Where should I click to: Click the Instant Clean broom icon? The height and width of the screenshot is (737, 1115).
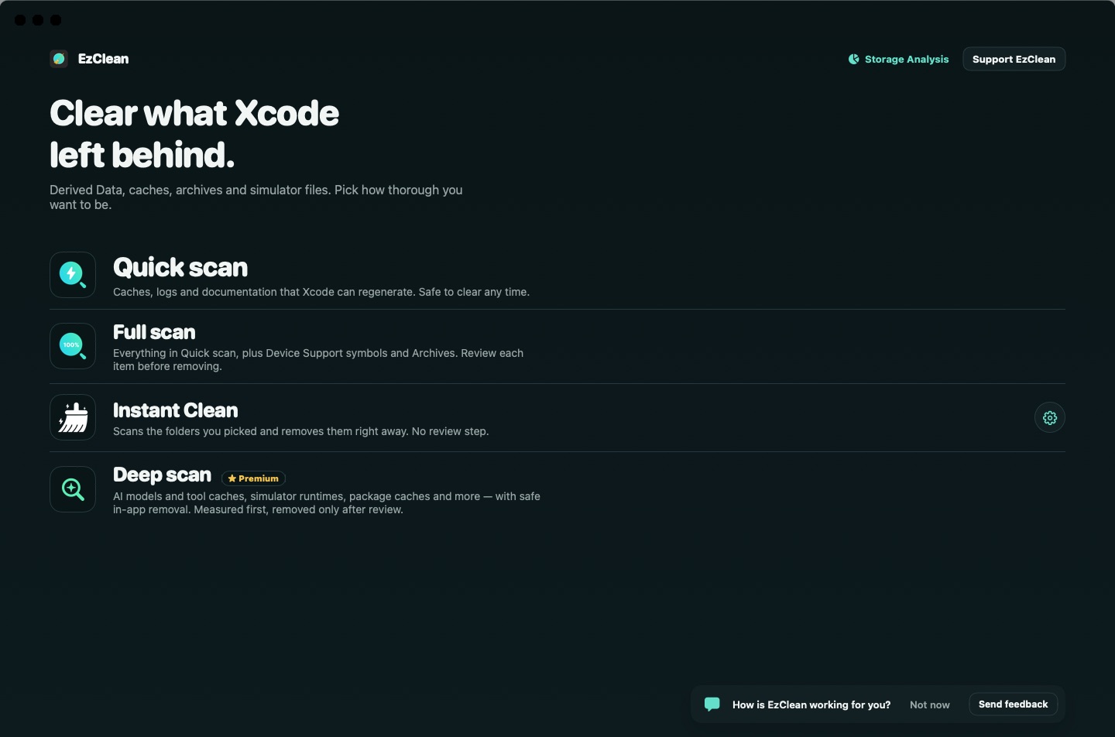[73, 417]
